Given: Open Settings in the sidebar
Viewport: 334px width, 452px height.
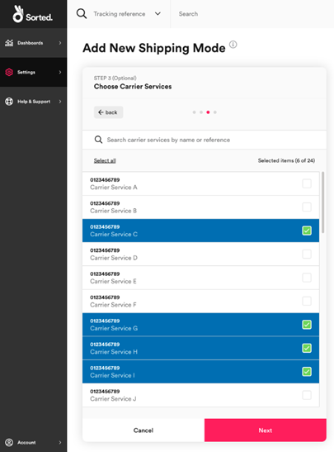Looking at the screenshot, I should (33, 72).
